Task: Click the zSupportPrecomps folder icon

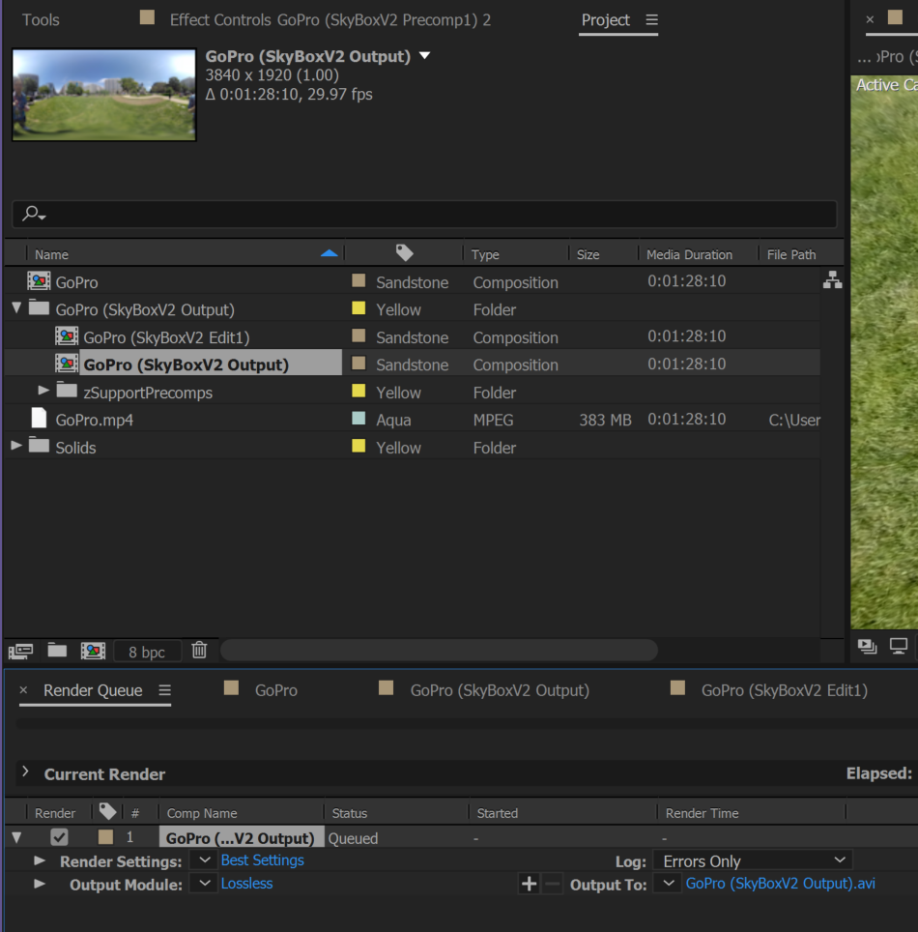Action: click(x=67, y=390)
